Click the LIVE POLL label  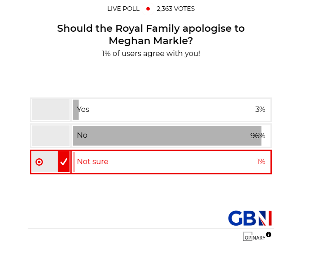[123, 9]
